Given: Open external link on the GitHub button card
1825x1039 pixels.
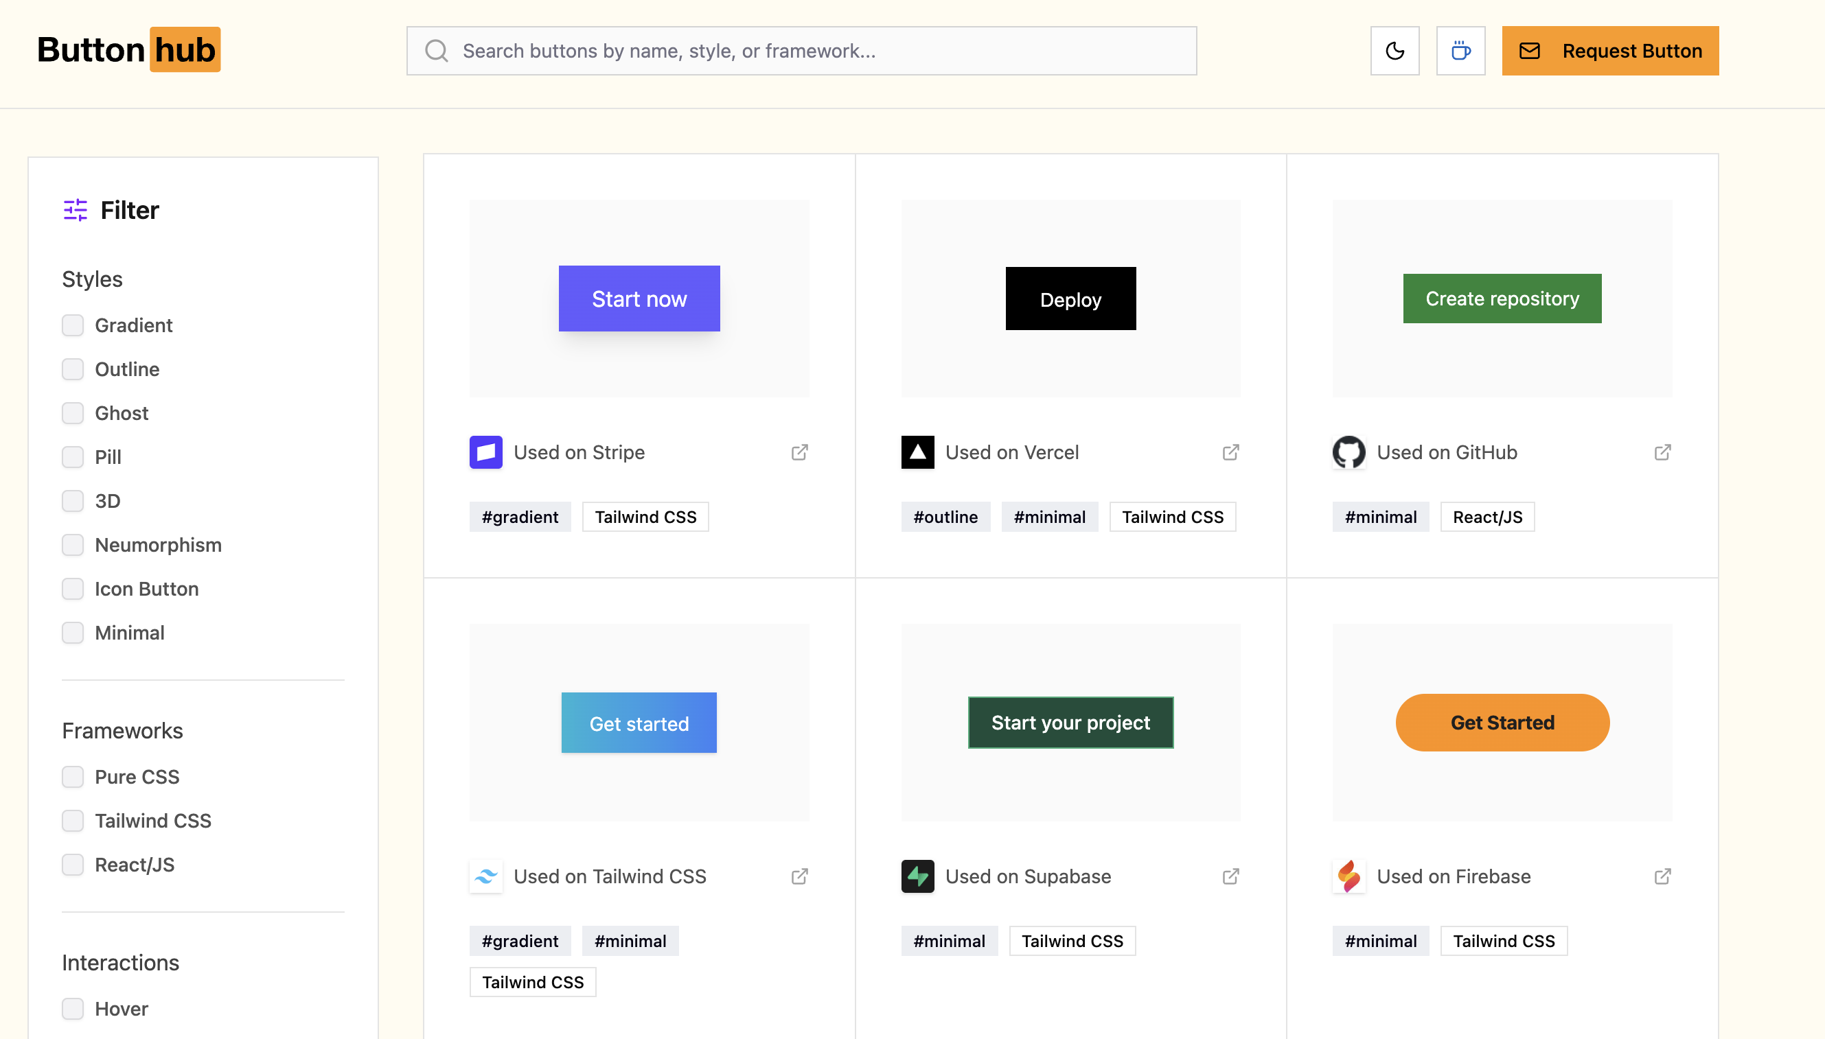Looking at the screenshot, I should [x=1663, y=452].
